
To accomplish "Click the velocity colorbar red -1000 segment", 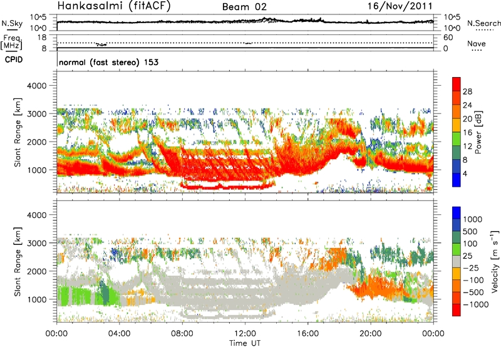I will [x=457, y=310].
